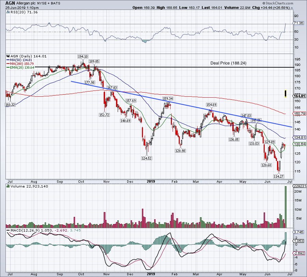The height and width of the screenshot is (277, 307).
Task: Click the 157.69 price label
Action: (x=131, y=100)
